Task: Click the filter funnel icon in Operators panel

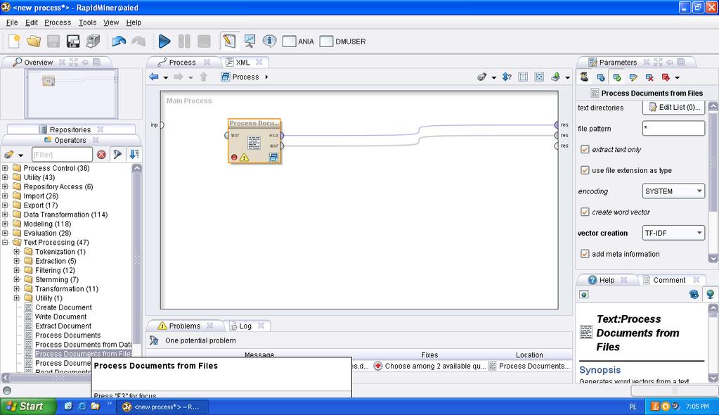Action: coord(117,154)
